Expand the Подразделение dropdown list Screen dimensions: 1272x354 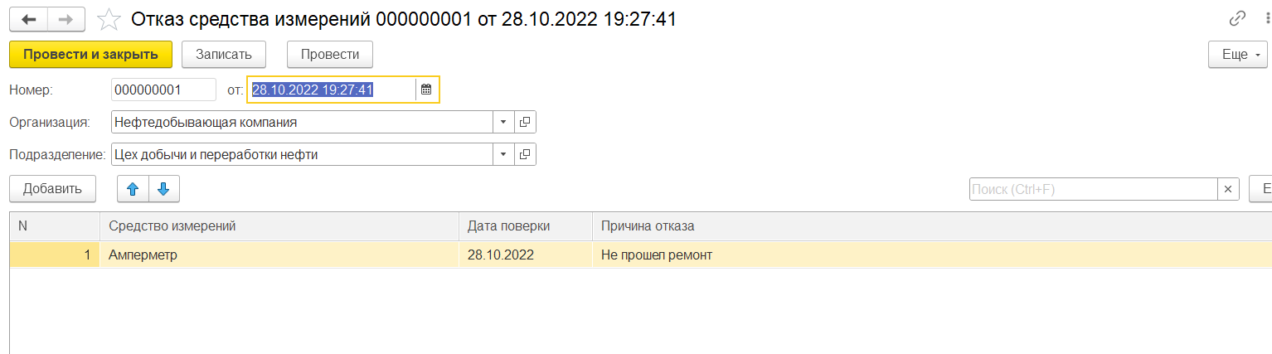tap(504, 154)
